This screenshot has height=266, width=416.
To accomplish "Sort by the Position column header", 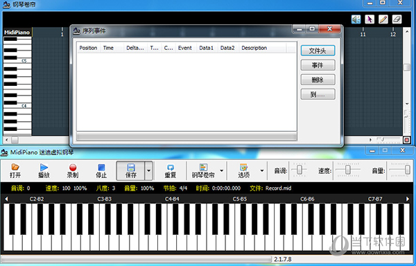I will 88,48.
